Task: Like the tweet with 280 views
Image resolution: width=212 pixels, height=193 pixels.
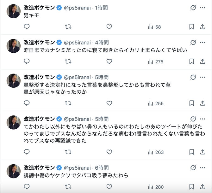Action: [x=109, y=187]
